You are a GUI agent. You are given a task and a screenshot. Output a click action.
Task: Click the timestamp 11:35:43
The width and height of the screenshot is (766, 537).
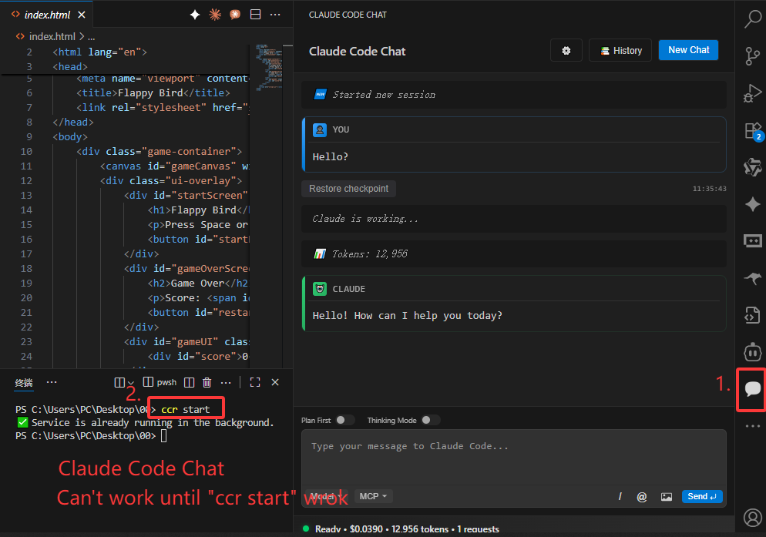point(709,189)
